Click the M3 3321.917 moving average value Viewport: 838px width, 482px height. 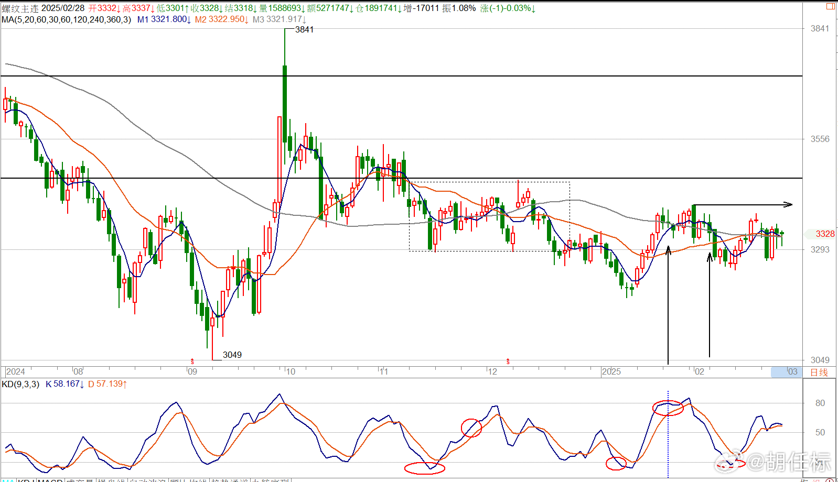[x=280, y=19]
